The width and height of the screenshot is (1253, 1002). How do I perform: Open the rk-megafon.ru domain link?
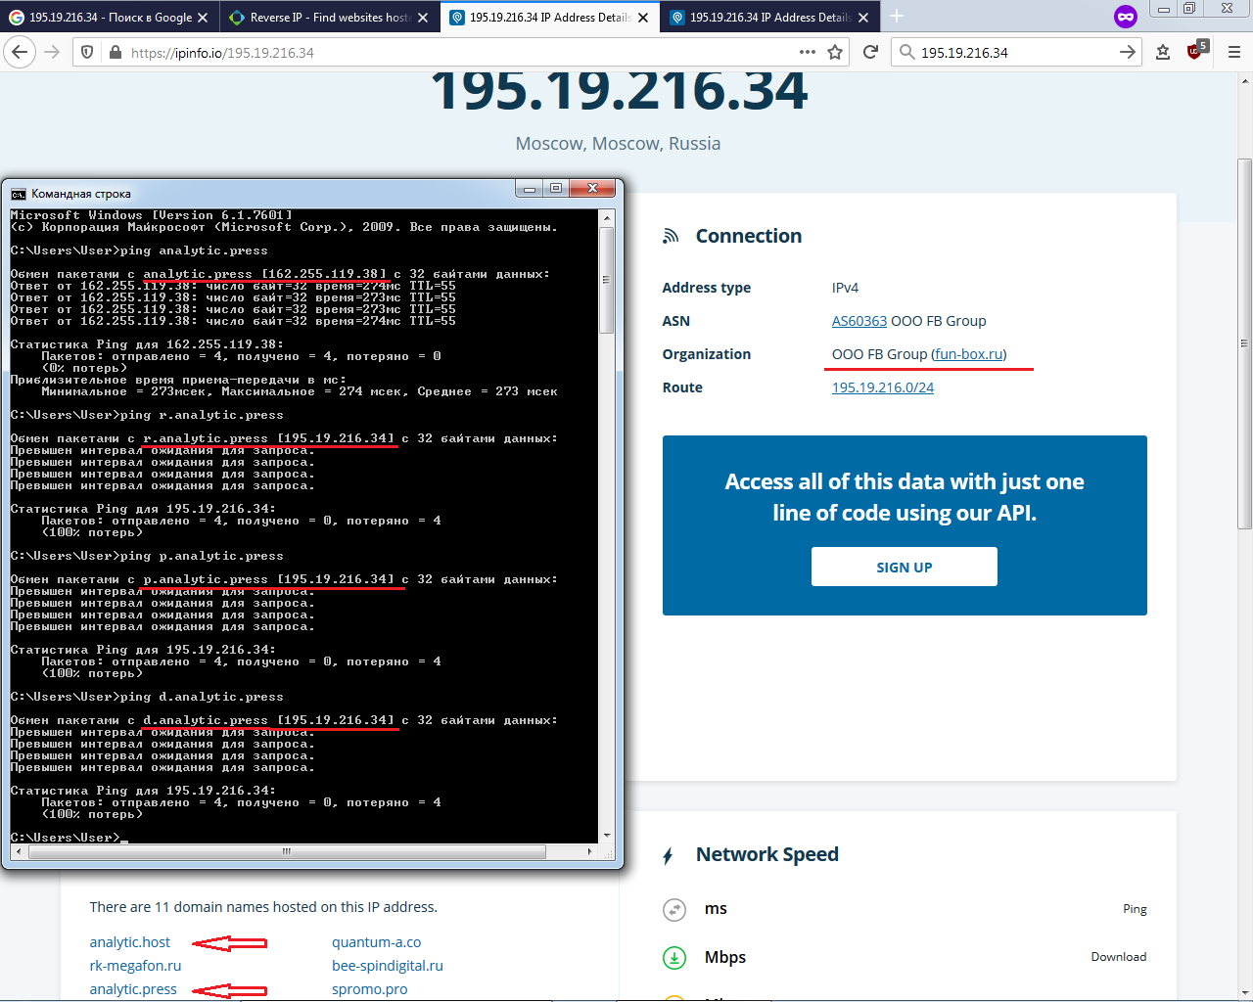coord(135,966)
